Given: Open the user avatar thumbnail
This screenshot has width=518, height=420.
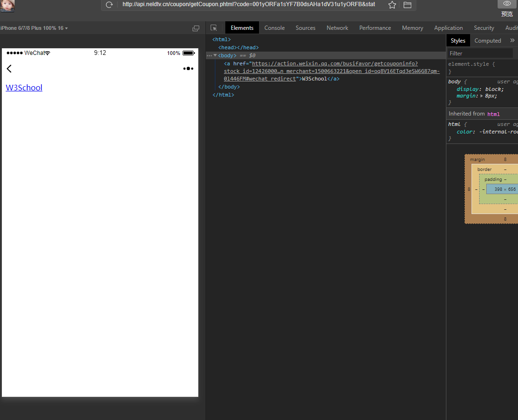Looking at the screenshot, I should (7, 6).
